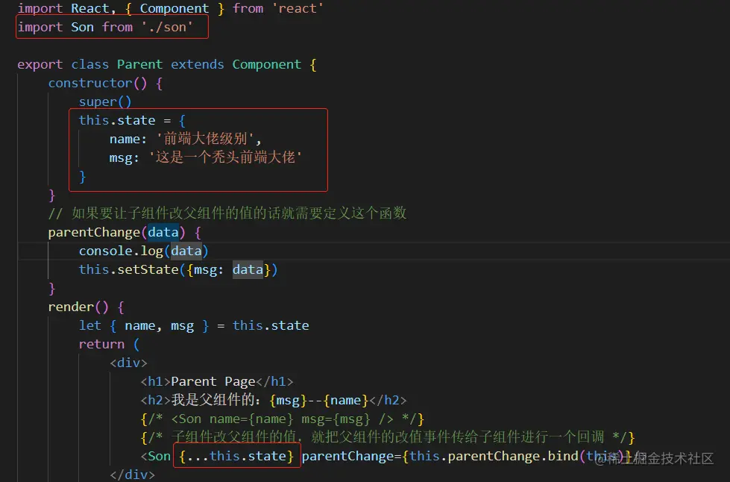This screenshot has height=482, width=730.
Task: Click the Component class name in the import
Action: (x=174, y=8)
